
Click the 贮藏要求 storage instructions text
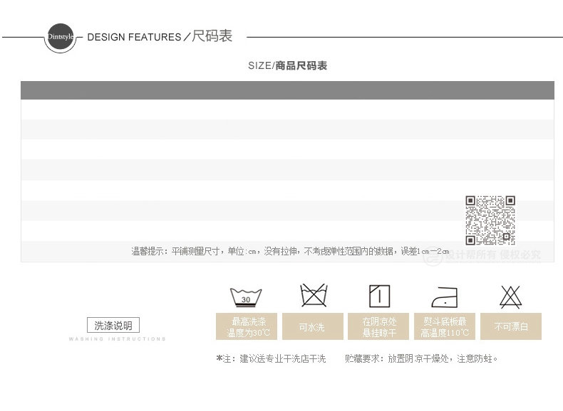(x=420, y=359)
